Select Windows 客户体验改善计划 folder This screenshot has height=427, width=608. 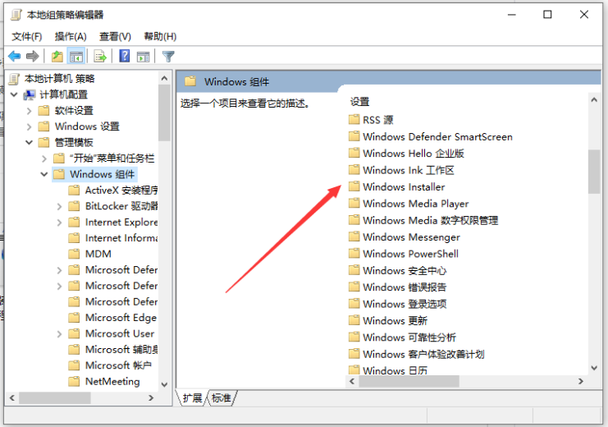pos(417,353)
